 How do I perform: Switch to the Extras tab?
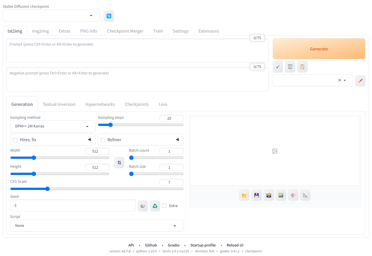[x=65, y=31]
